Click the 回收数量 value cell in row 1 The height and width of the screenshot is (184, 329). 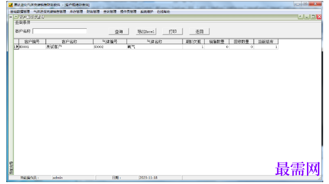242,47
